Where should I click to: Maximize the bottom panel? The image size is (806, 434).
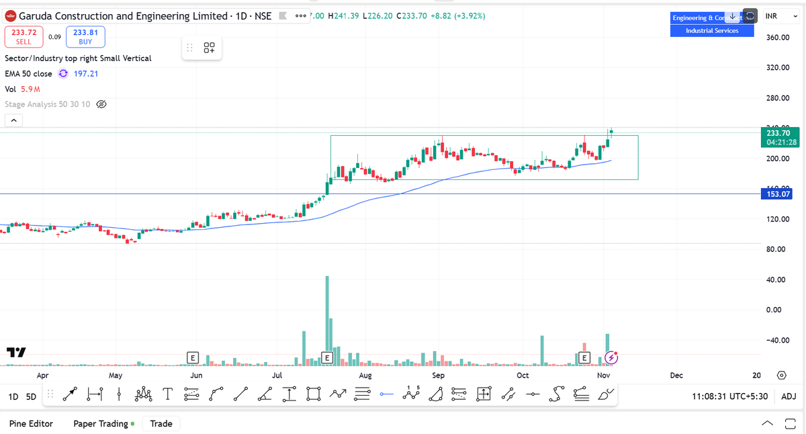tap(790, 424)
